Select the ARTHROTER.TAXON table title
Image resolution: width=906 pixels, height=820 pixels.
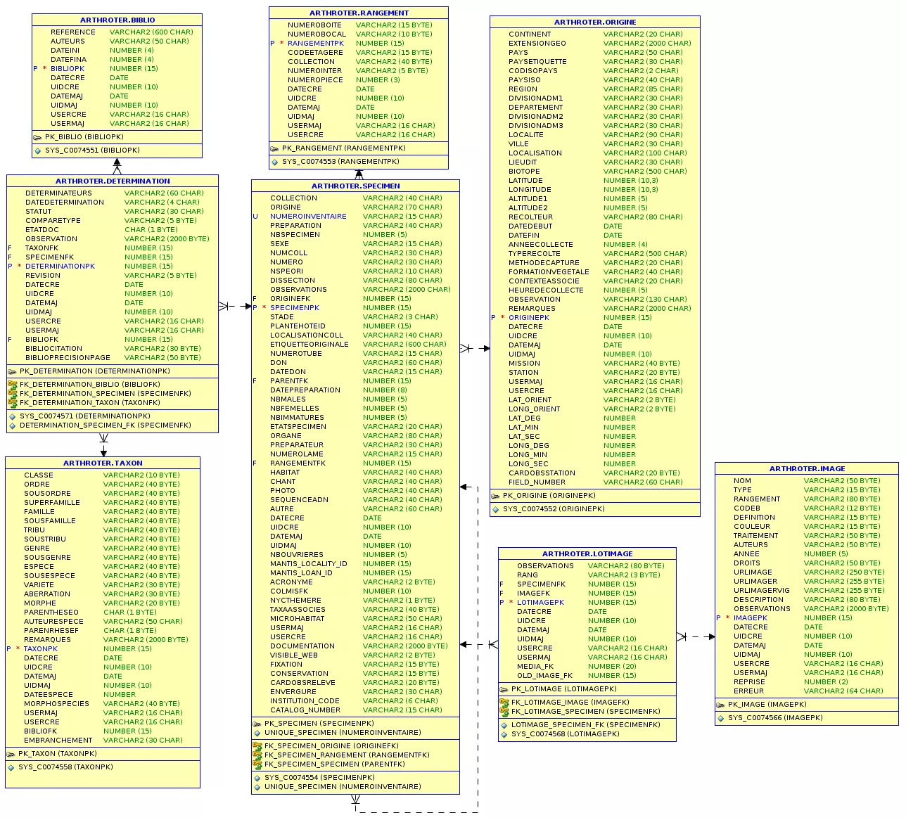tap(103, 463)
